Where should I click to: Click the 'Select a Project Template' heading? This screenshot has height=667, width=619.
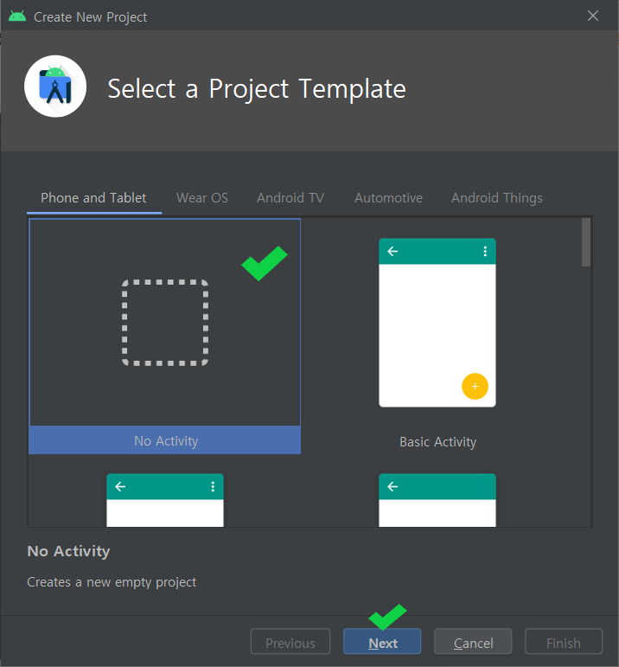pos(257,88)
